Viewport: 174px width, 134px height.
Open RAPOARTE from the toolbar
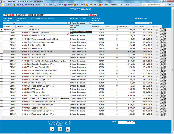104,5
